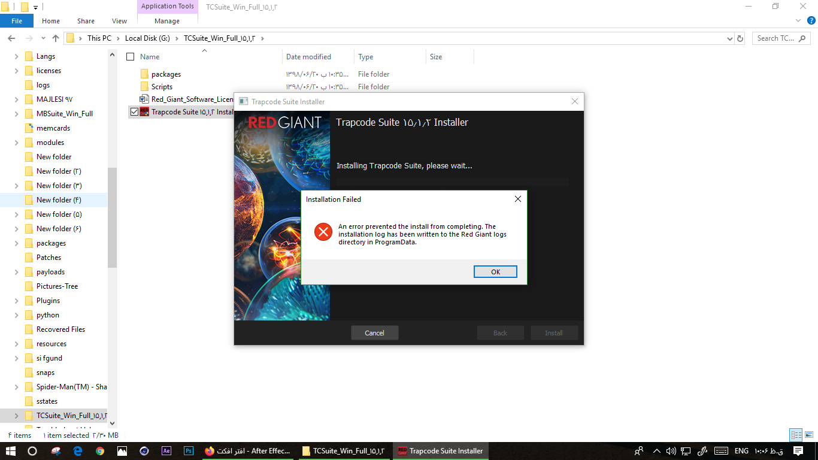The height and width of the screenshot is (460, 818).
Task: Click 'Local Disk (G:)' in breadcrumb
Action: click(147, 38)
